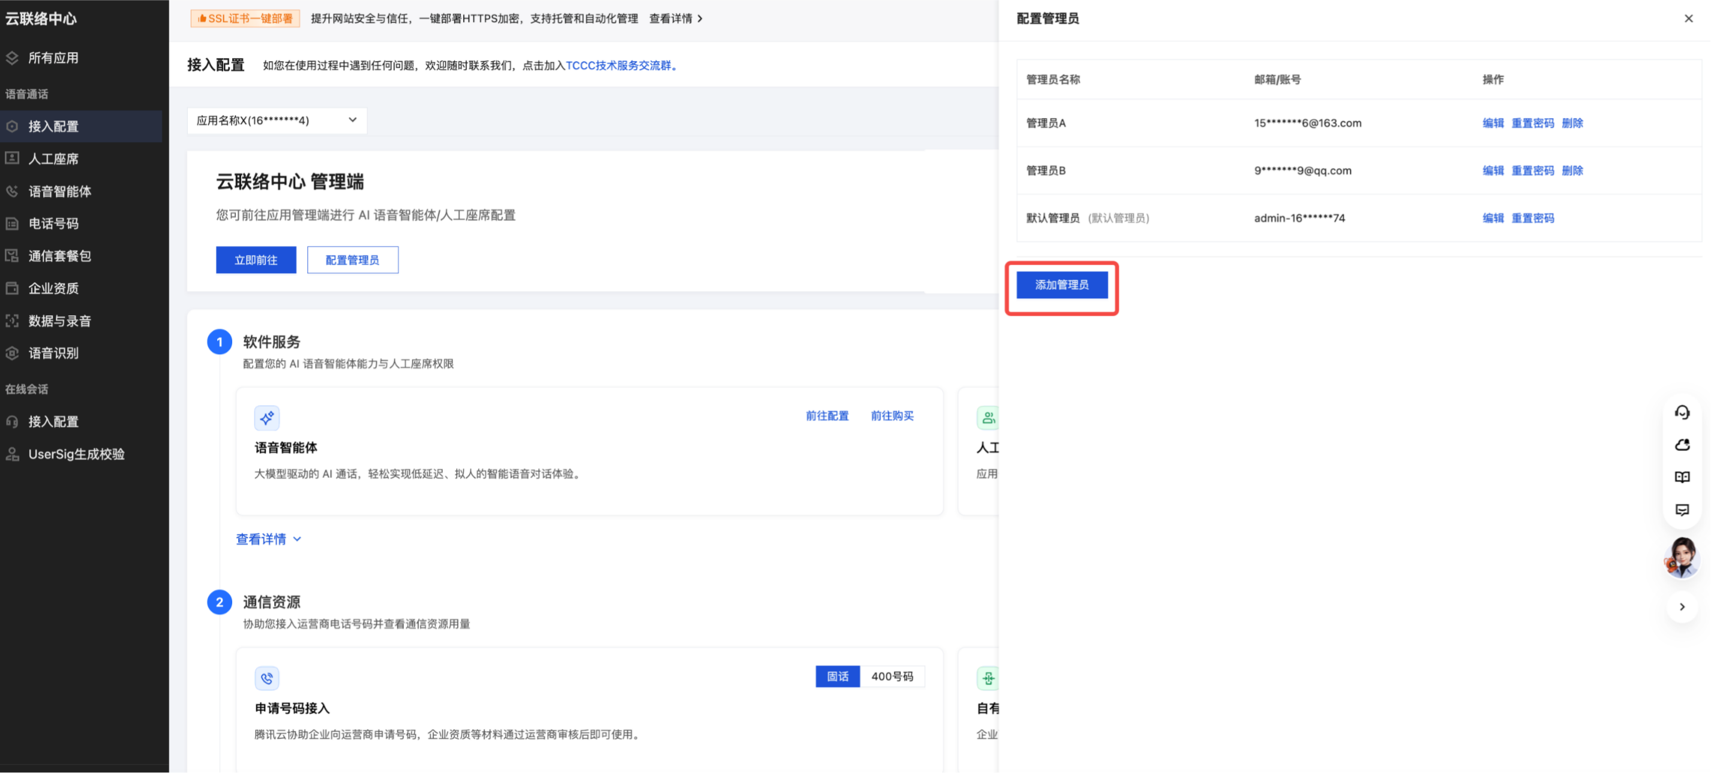
Task: Click the 云联络中心 sidebar title
Action: pos(41,19)
